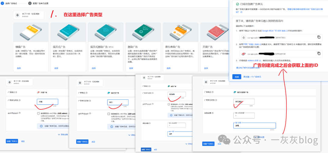Click the info icon in 激励广告 form notice
The image size is (328, 153).
click(172, 115)
